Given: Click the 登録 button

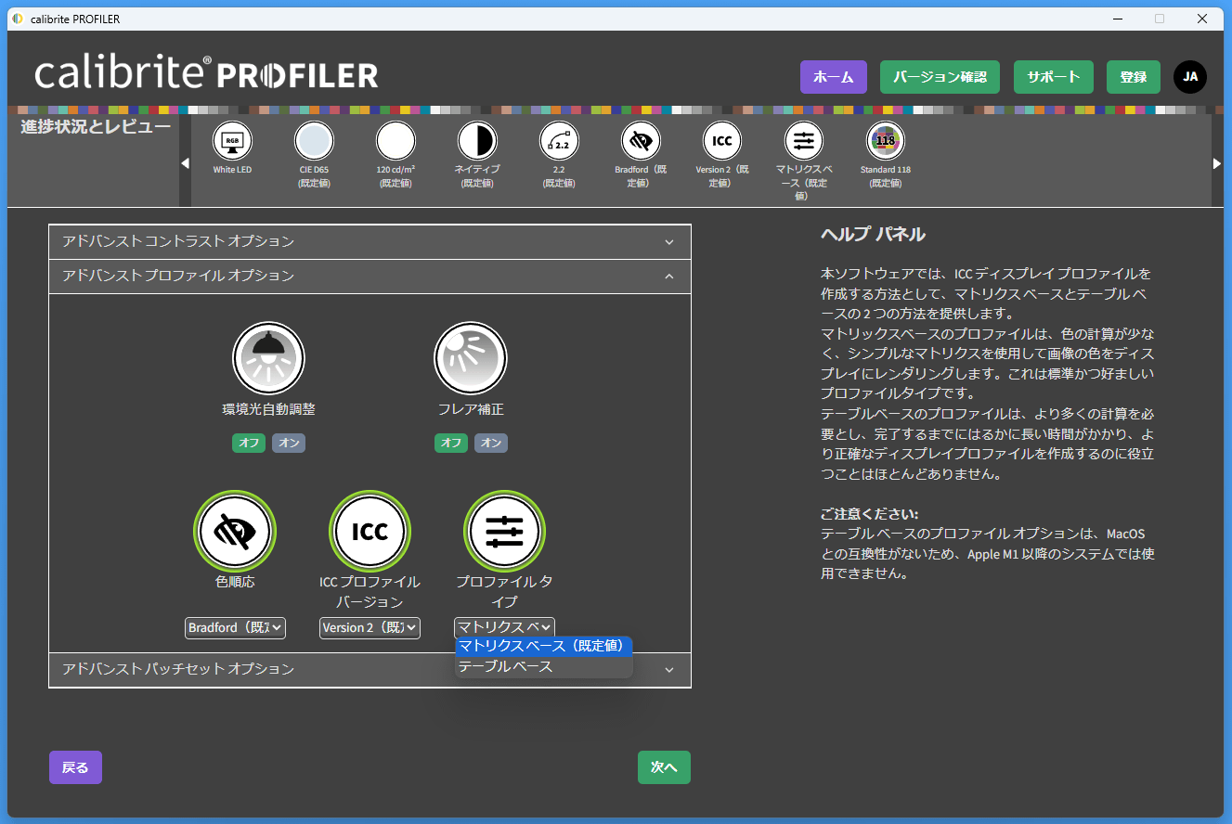Looking at the screenshot, I should point(1134,77).
